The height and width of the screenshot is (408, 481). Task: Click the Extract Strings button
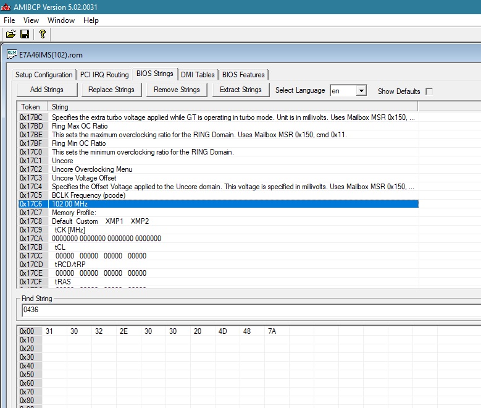coord(241,90)
